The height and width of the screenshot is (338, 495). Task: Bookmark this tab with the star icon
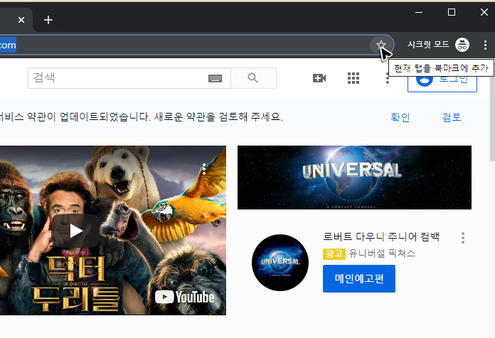click(381, 45)
